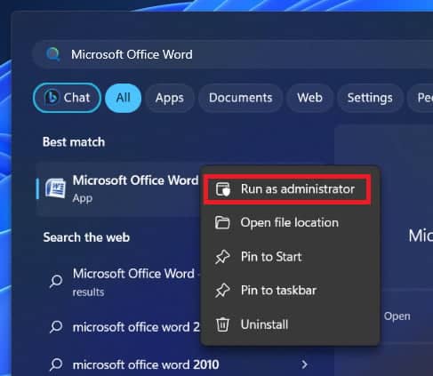433x376 pixels.
Task: Click the Open file location folder icon
Action: click(x=222, y=222)
